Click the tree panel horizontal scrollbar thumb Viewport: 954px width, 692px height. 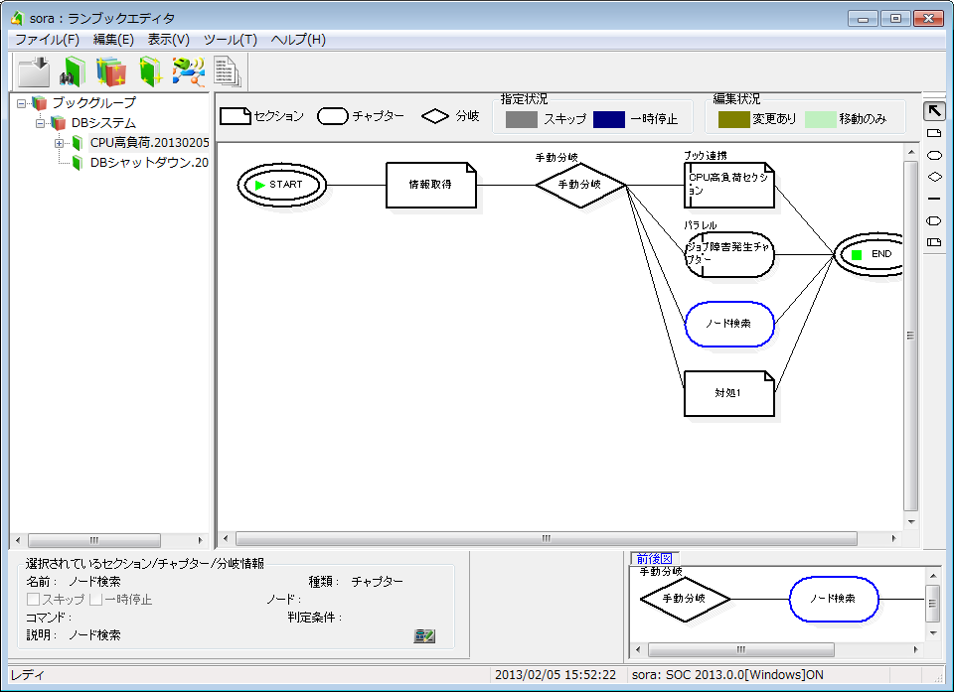click(x=94, y=540)
